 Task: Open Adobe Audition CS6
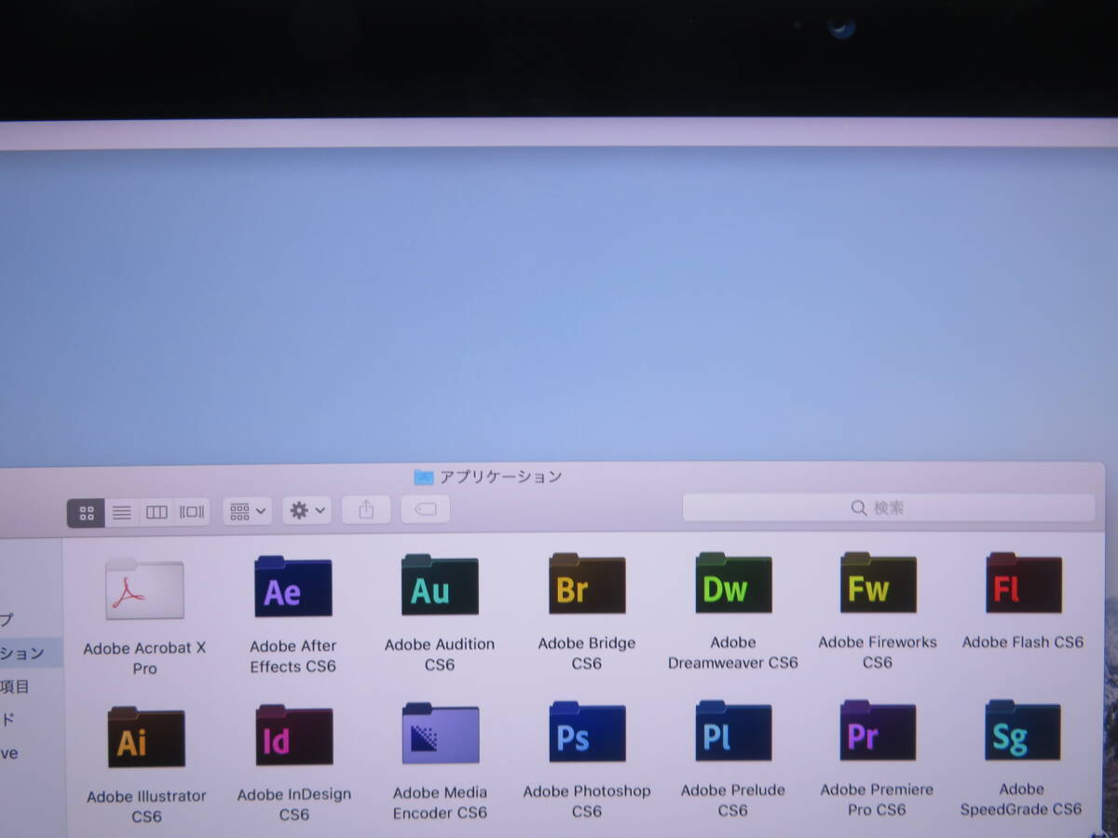pos(439,586)
